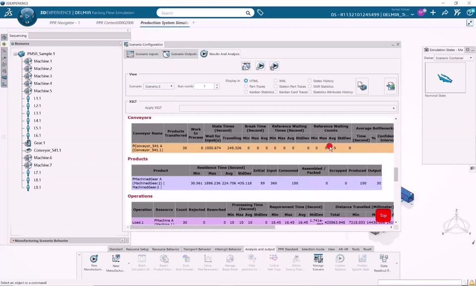Select Statistics Attributes History radio button
This screenshot has height=286, width=476.
click(309, 92)
